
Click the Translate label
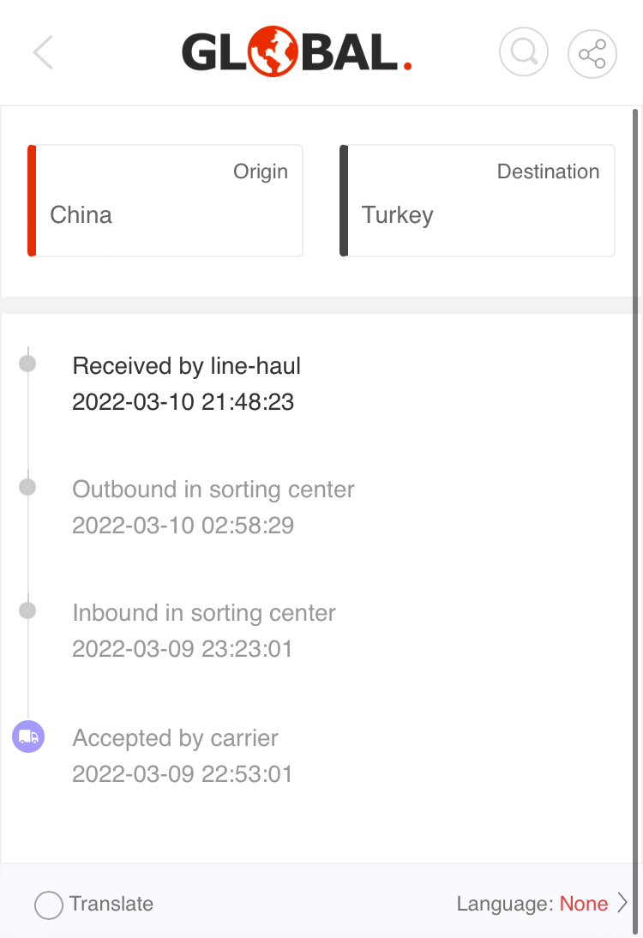click(111, 904)
